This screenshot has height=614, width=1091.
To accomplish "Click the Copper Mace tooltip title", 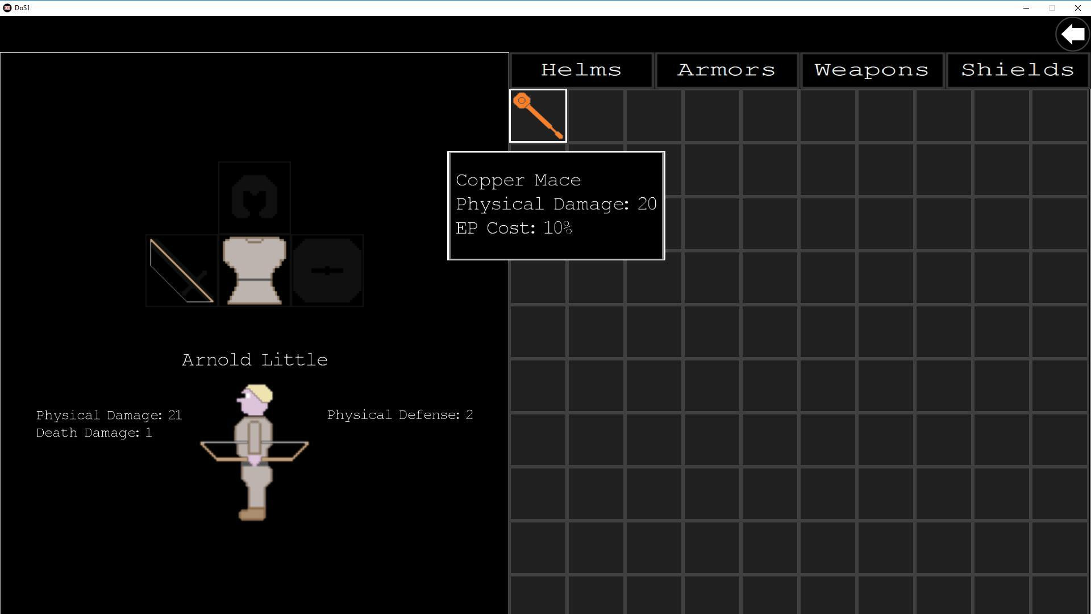I will click(x=518, y=180).
